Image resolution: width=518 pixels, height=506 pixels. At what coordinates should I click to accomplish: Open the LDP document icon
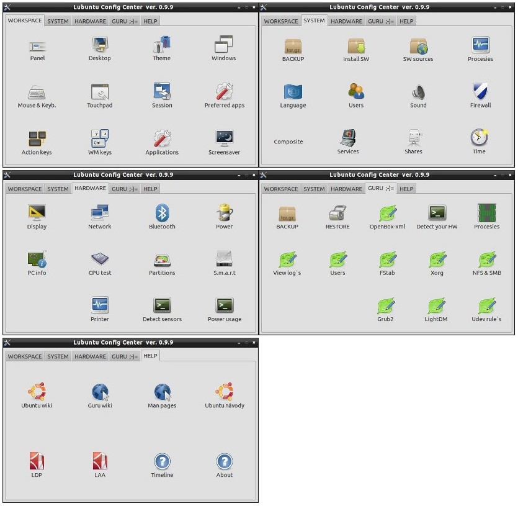37,461
